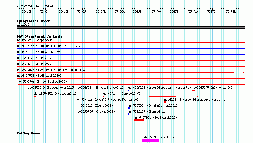The image size is (253, 143).
Task: Select the red nsv6457981 variant bar
Action: (139, 120)
